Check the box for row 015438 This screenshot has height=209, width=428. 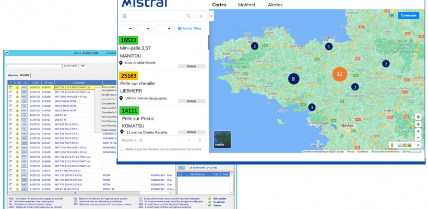point(10,157)
